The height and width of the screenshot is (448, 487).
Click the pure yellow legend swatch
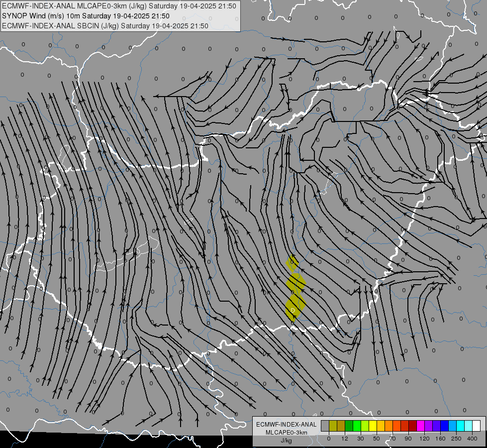[373, 426]
